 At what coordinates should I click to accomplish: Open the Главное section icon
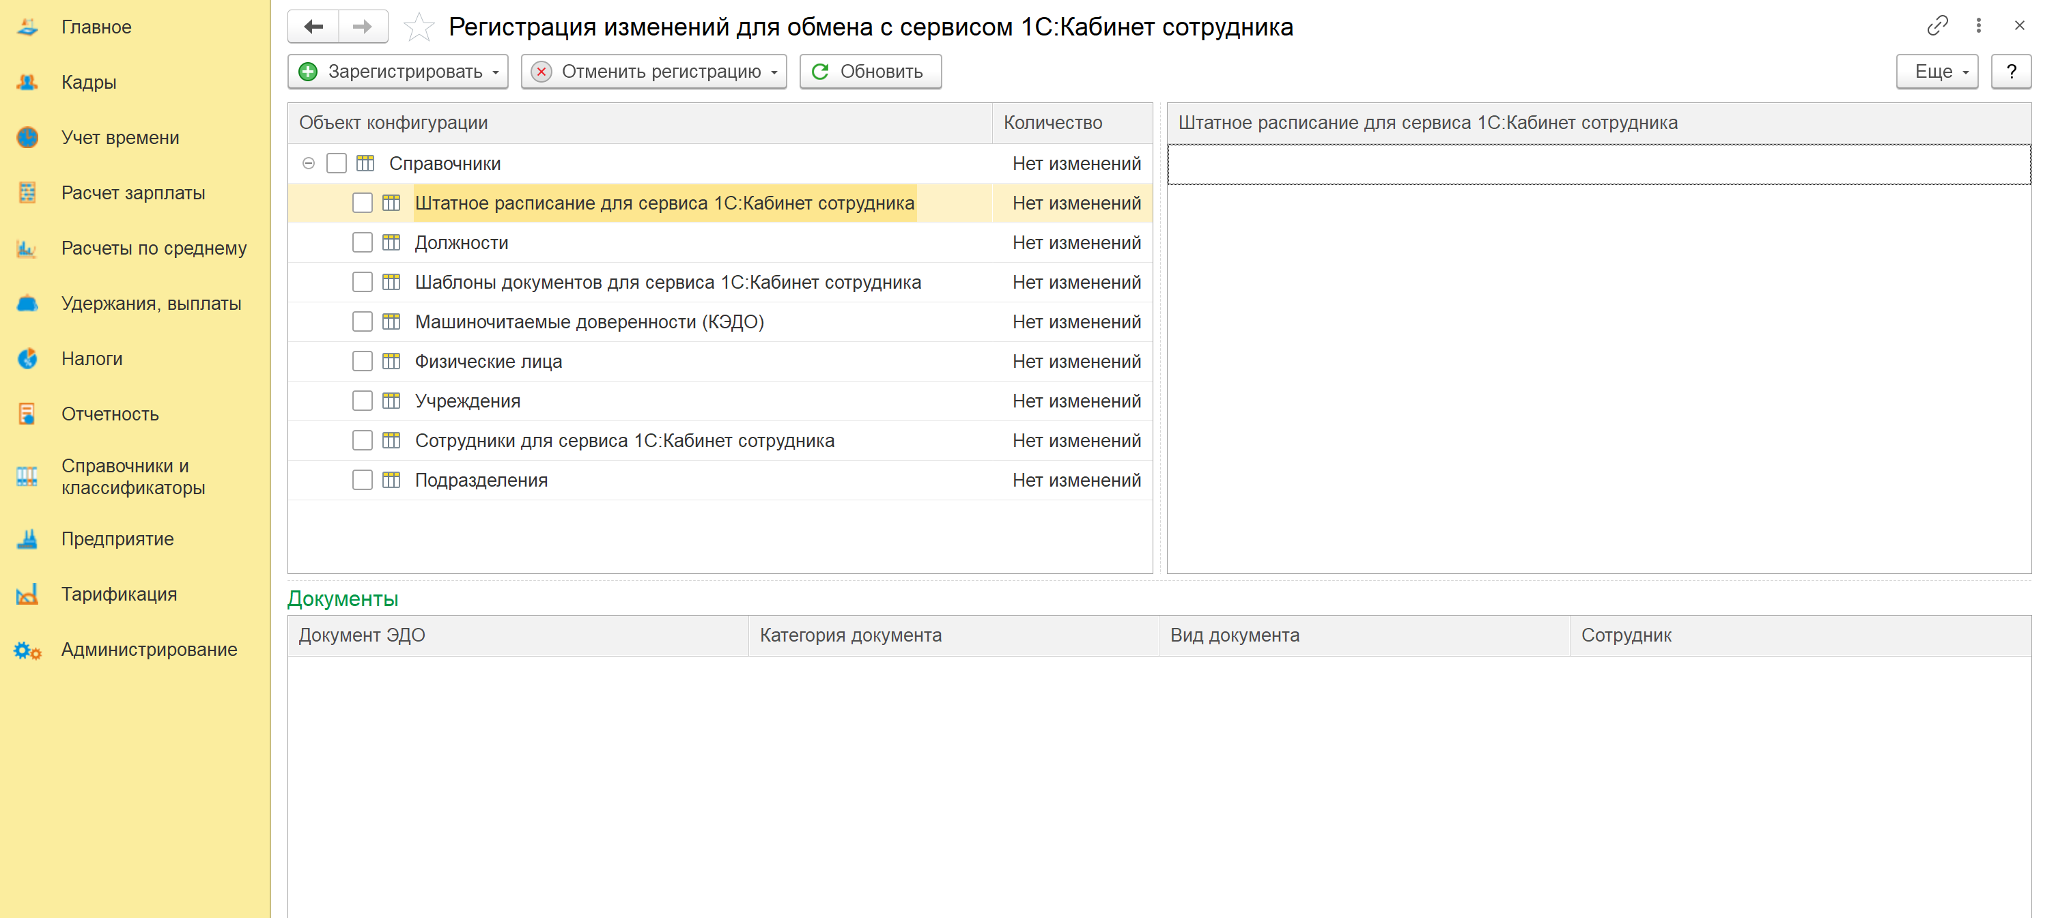coord(27,27)
